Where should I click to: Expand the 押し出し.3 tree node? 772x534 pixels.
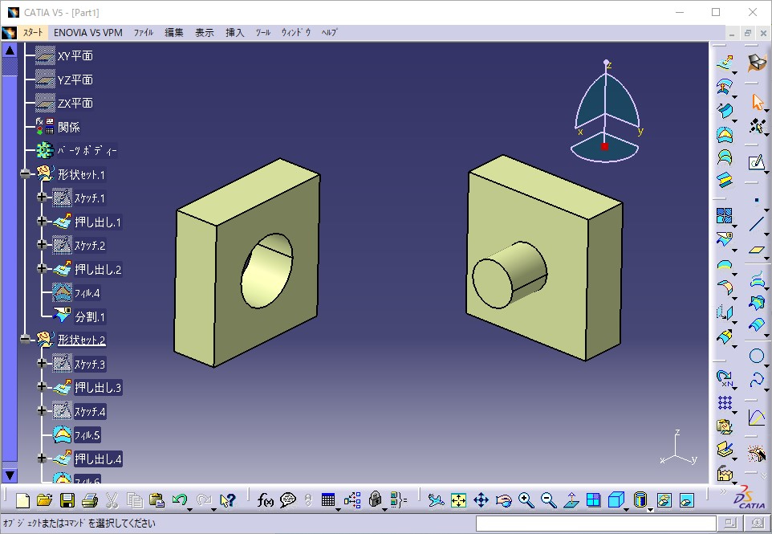(x=43, y=388)
